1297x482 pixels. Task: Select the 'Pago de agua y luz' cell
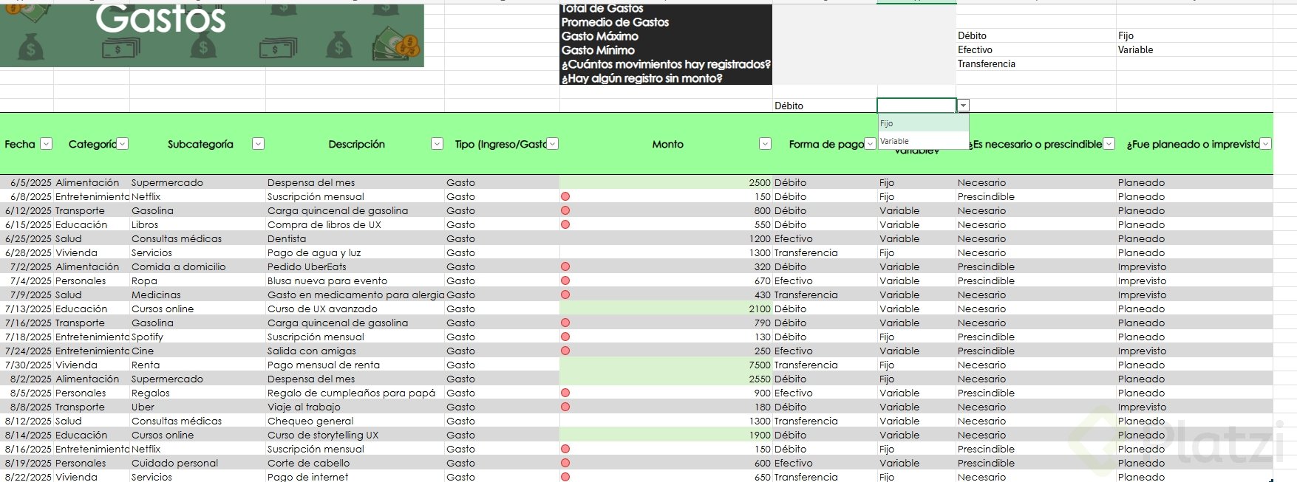click(x=355, y=252)
